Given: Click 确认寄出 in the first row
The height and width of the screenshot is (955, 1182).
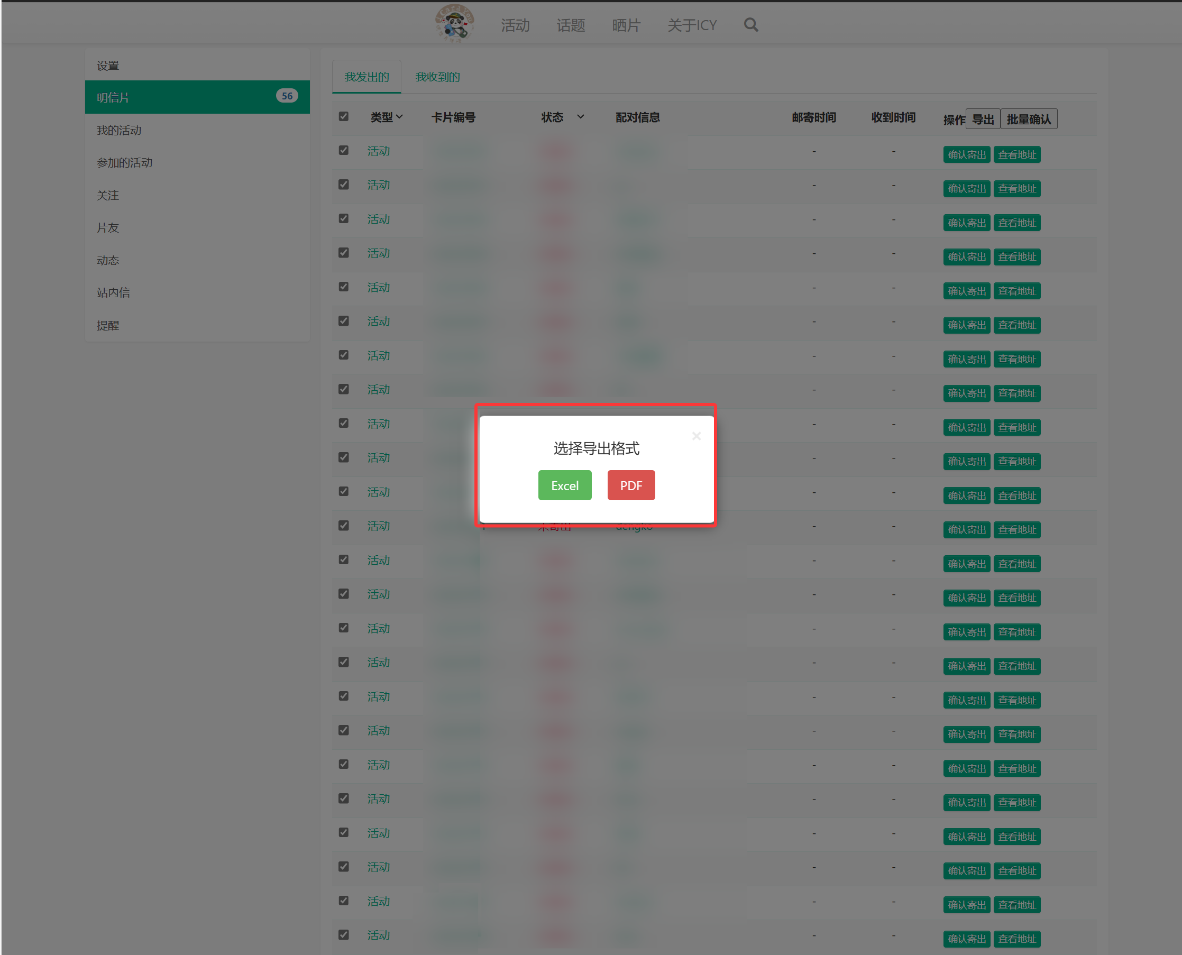Looking at the screenshot, I should pyautogui.click(x=966, y=154).
